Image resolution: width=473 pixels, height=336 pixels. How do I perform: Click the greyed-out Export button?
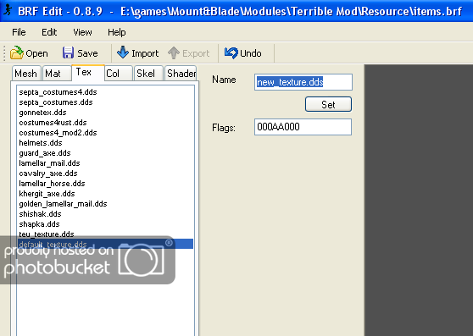(189, 53)
